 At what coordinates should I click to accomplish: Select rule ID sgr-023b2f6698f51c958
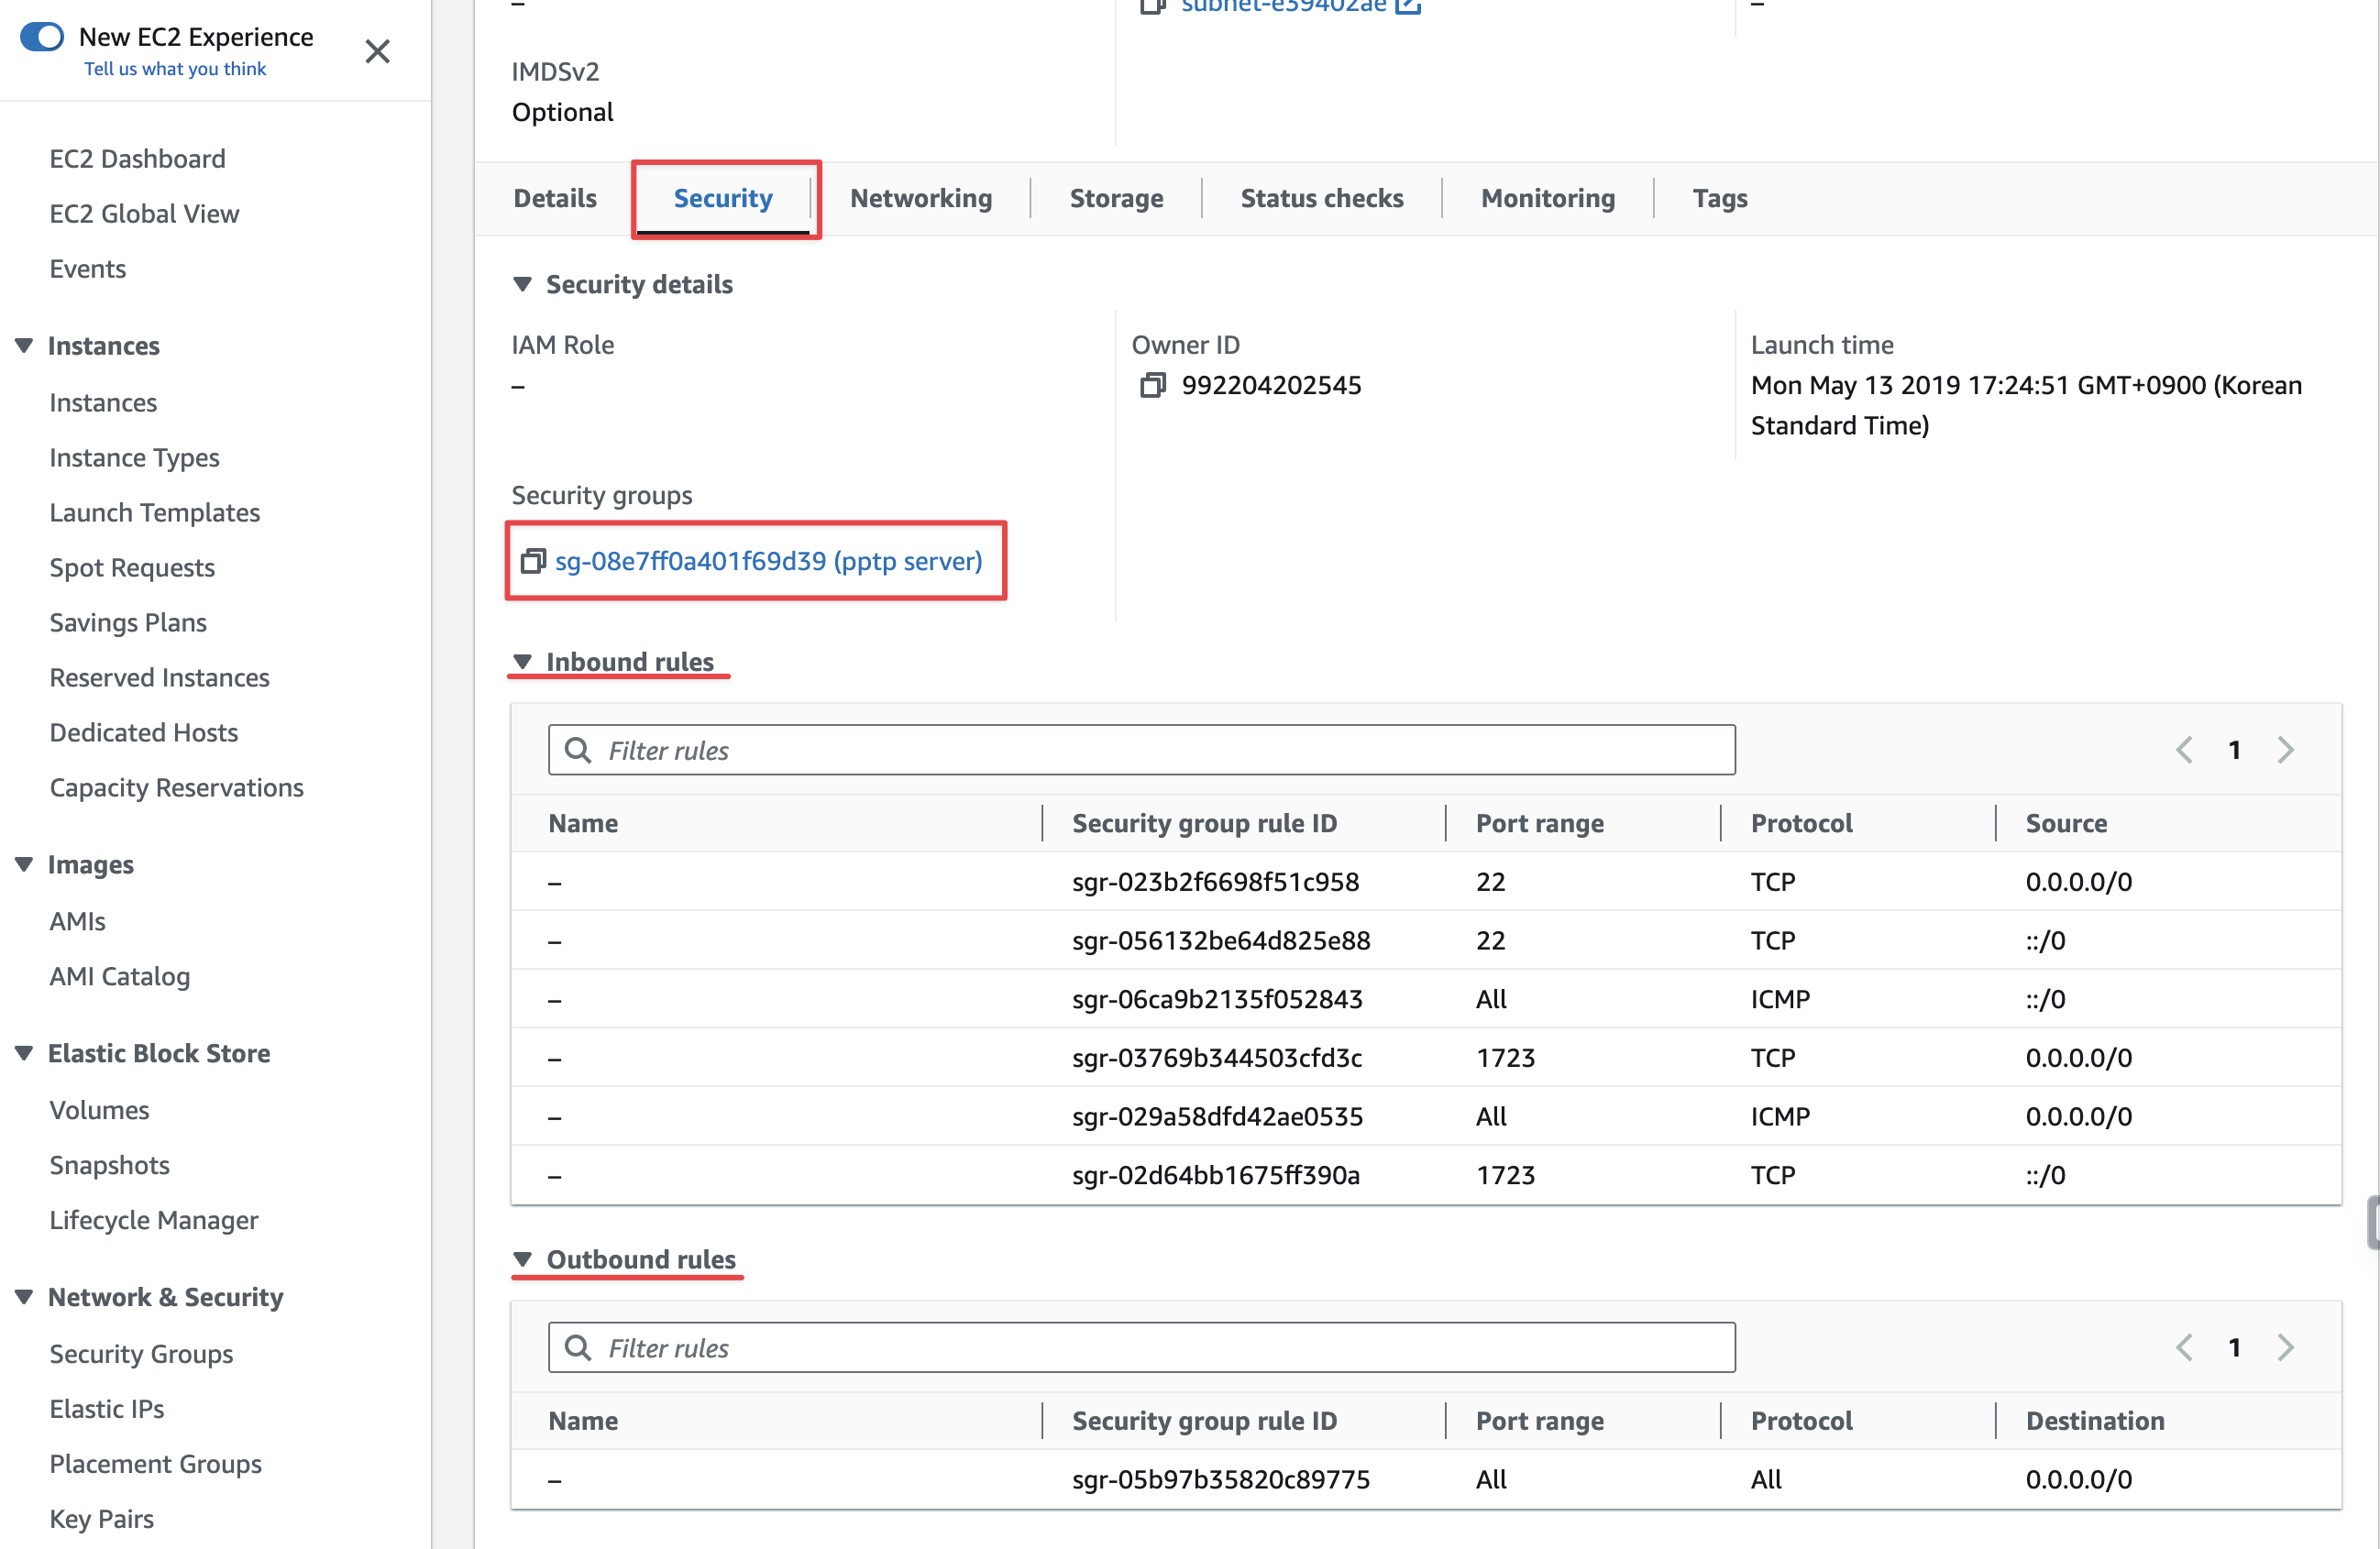point(1216,882)
